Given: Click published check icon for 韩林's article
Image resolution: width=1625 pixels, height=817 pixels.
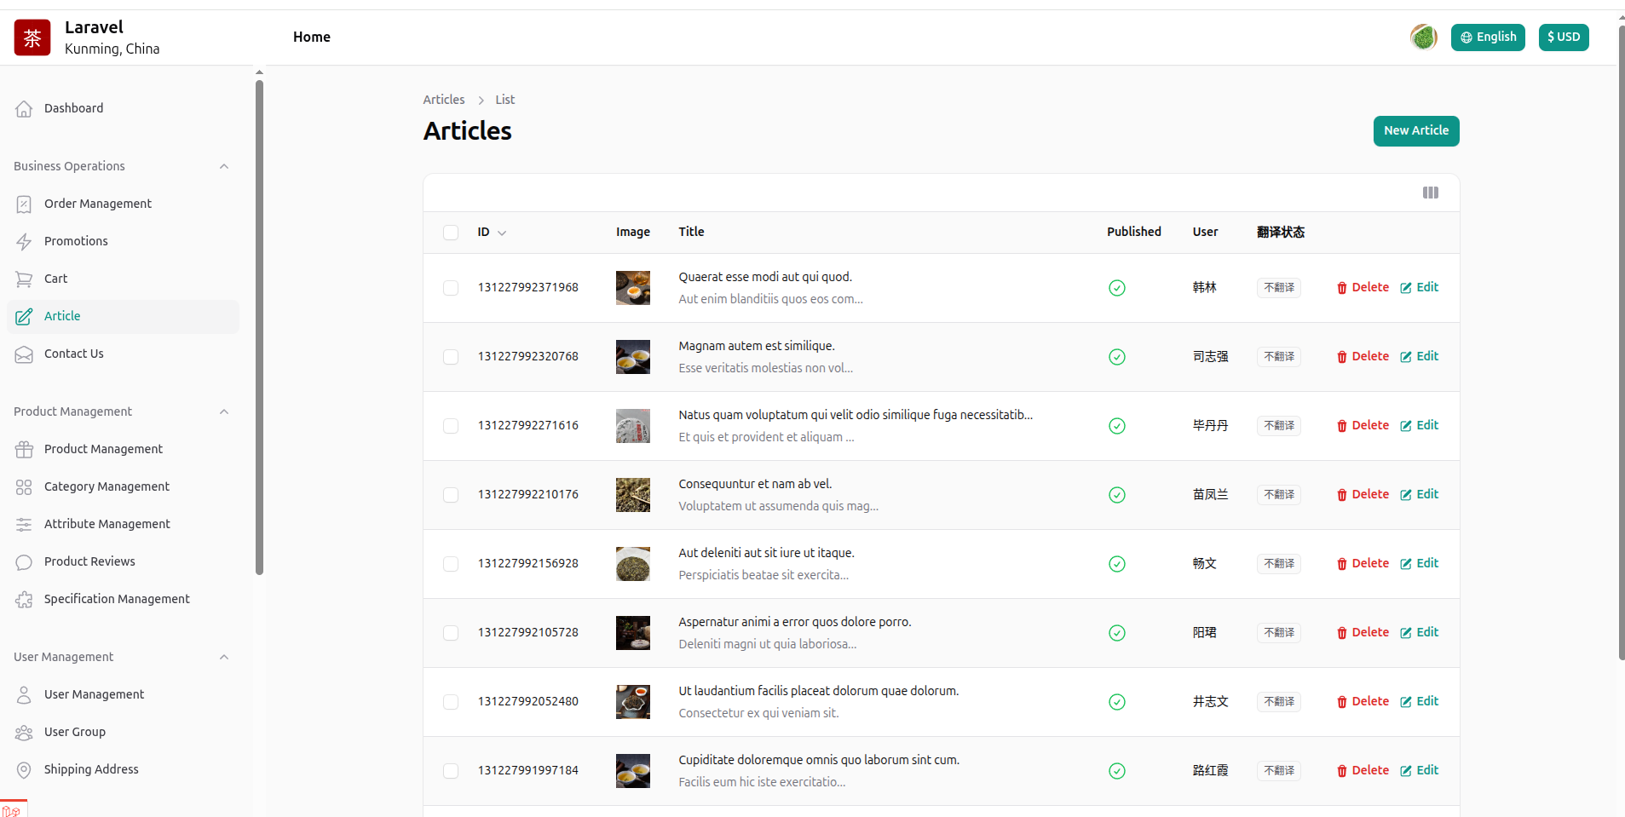Looking at the screenshot, I should [1116, 288].
